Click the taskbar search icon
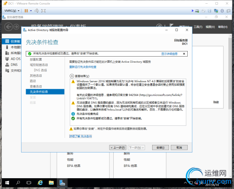This screenshot has width=234, height=189. point(18,182)
